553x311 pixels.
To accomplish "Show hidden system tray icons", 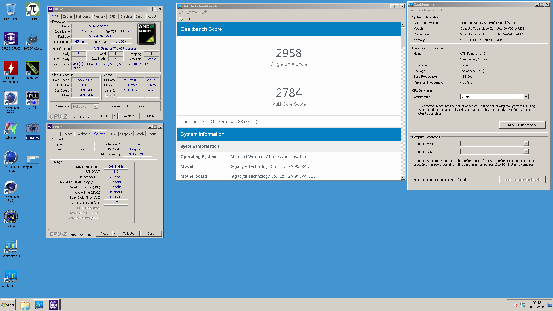I will click(x=510, y=305).
